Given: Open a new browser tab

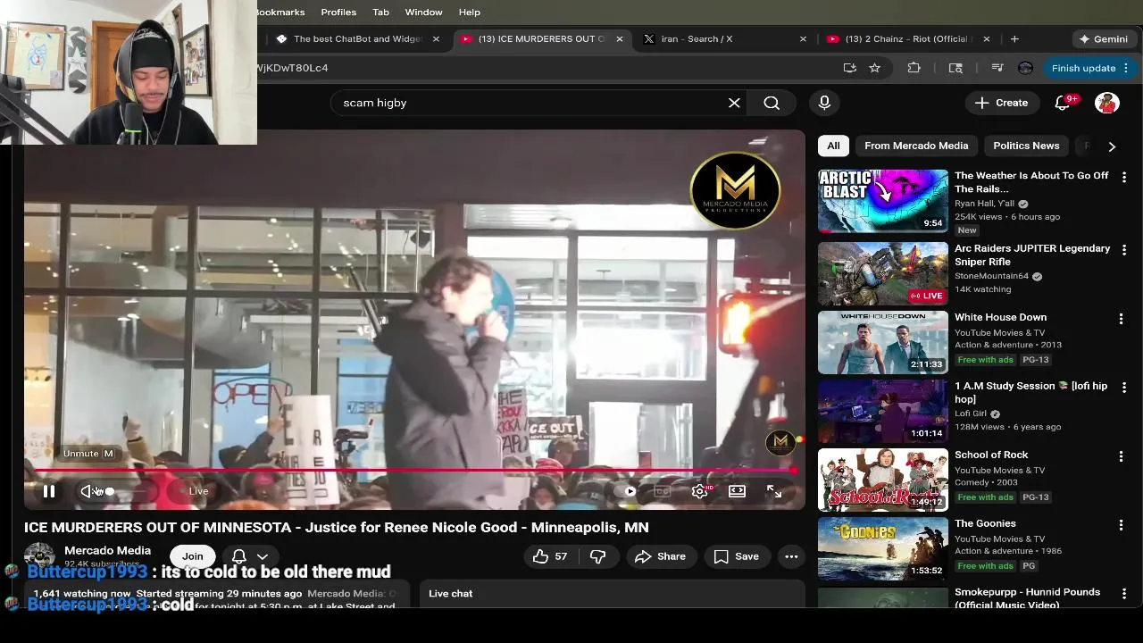Looking at the screenshot, I should pyautogui.click(x=1014, y=39).
